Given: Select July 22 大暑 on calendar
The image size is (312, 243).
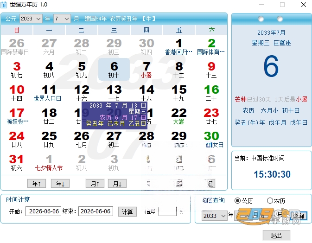Looking at the screenshot, I should coord(179,116).
